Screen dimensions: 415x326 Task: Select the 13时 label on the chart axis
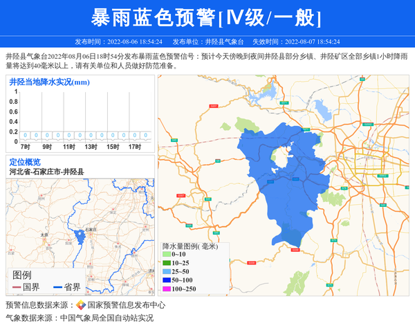click(x=91, y=147)
